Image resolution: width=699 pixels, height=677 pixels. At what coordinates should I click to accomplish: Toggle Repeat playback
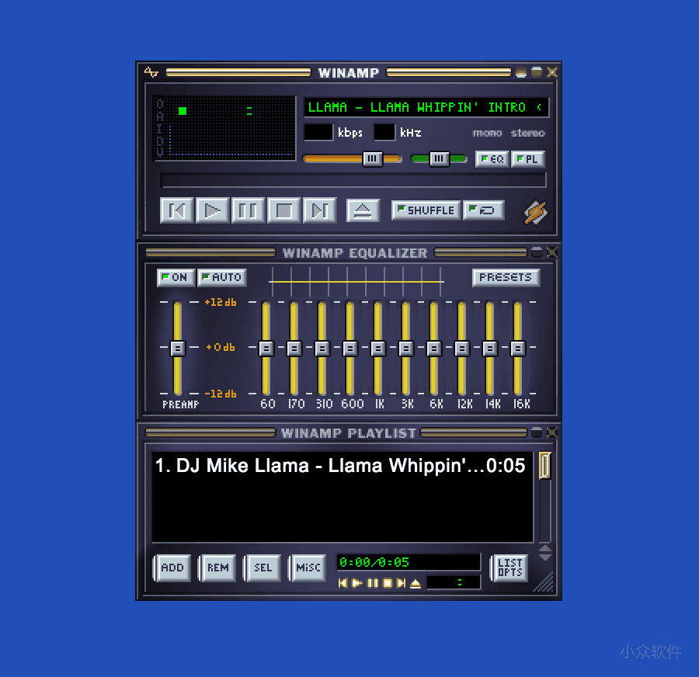[x=483, y=210]
